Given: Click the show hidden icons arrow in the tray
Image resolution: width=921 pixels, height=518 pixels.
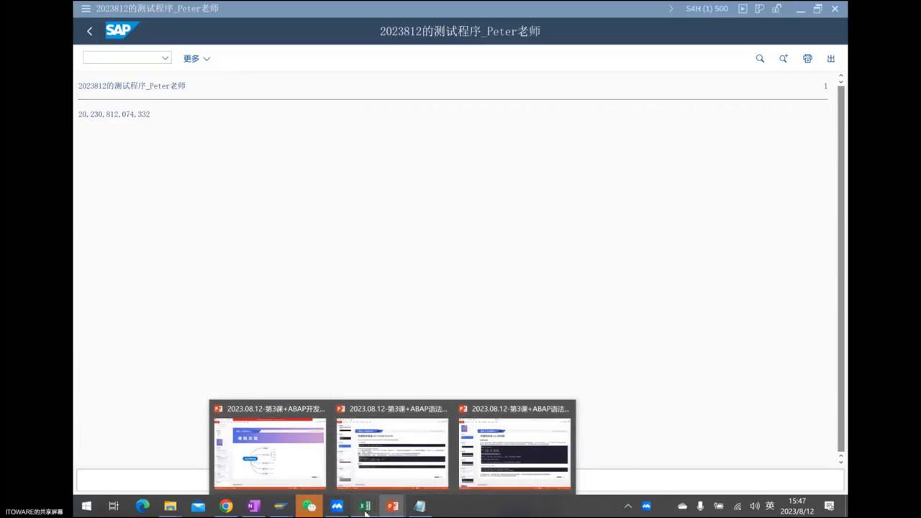Looking at the screenshot, I should pyautogui.click(x=627, y=506).
